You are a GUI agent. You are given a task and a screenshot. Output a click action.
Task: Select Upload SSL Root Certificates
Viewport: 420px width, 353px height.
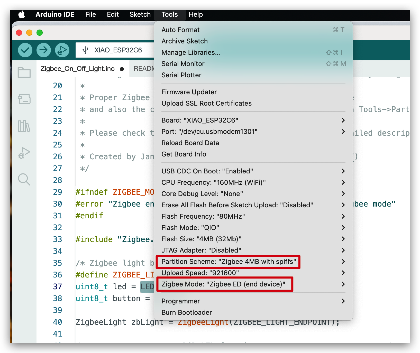(253, 103)
